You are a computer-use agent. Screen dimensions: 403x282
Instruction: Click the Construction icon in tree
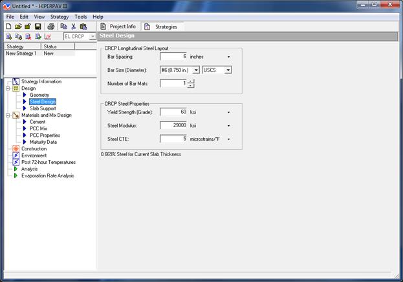tap(16, 148)
